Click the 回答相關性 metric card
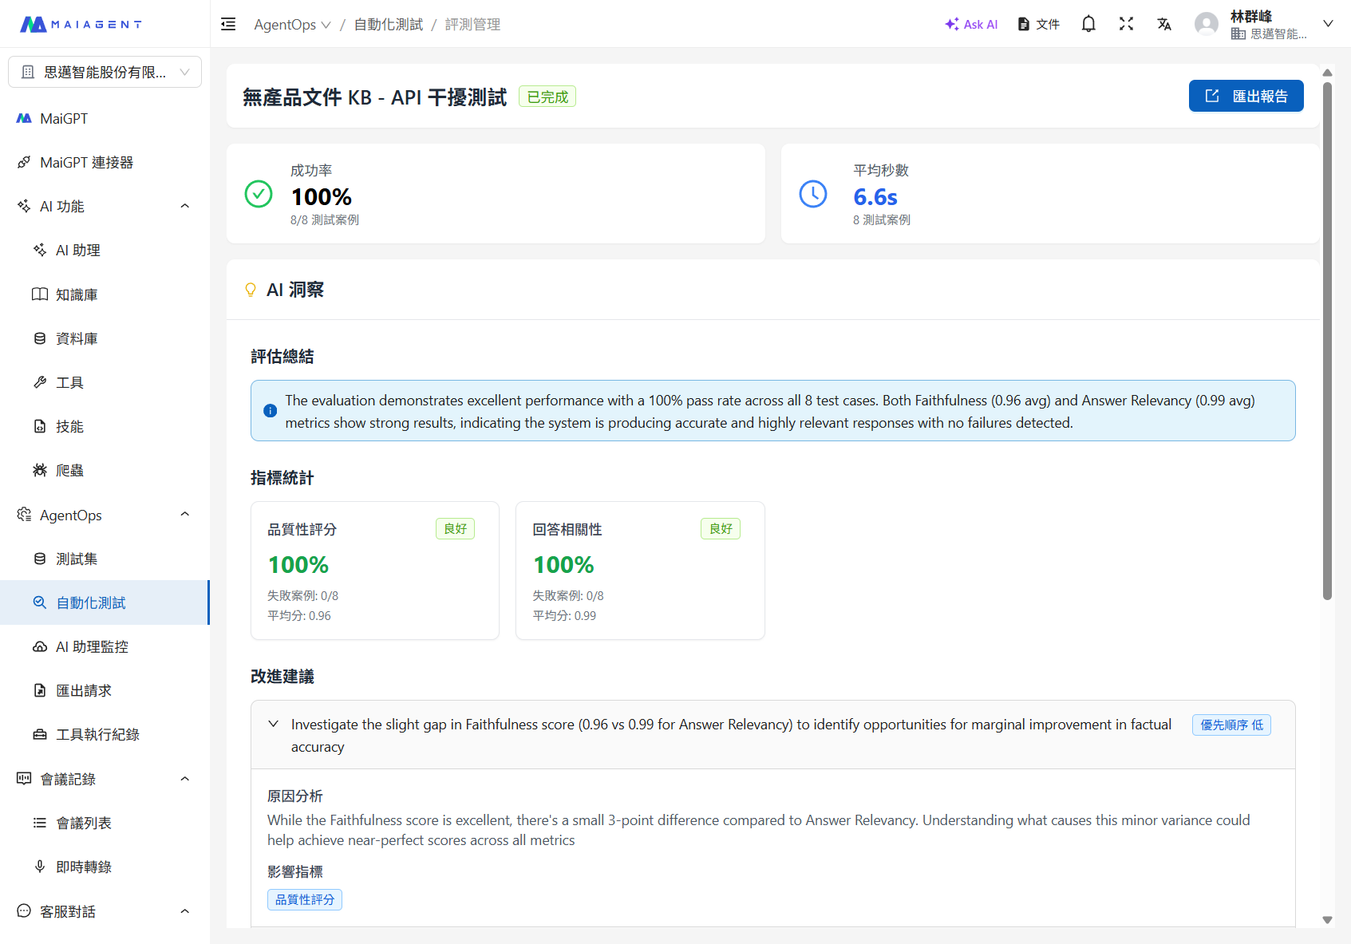Screen dimensions: 1351x944 coord(640,571)
